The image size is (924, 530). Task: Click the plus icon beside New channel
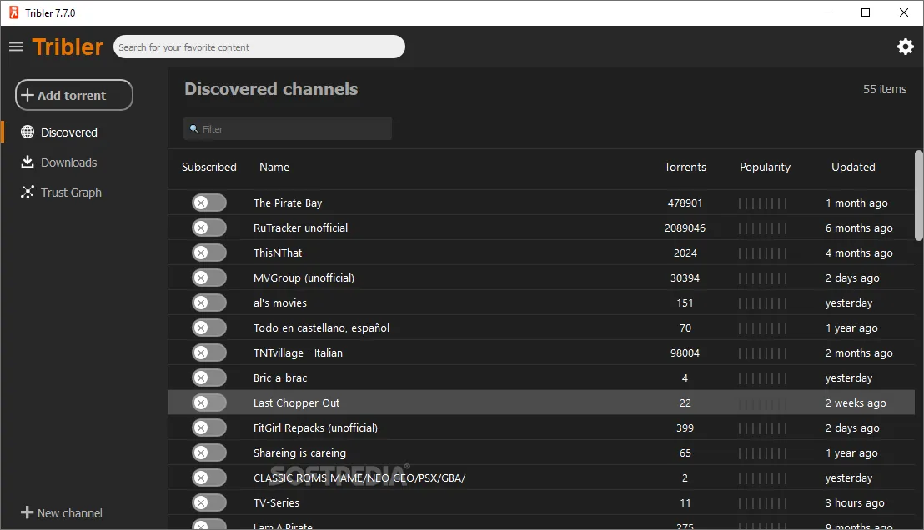pos(27,512)
